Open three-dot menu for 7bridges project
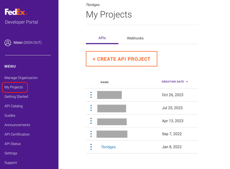 tap(91, 147)
